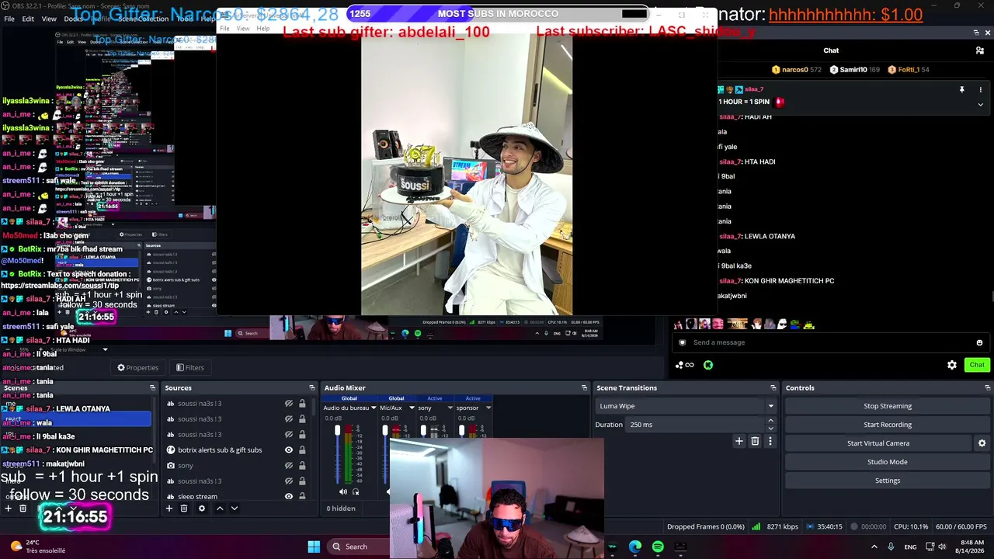Toggle lock on botrix alerts source
Viewport: 994px width, 559px height.
[302, 450]
